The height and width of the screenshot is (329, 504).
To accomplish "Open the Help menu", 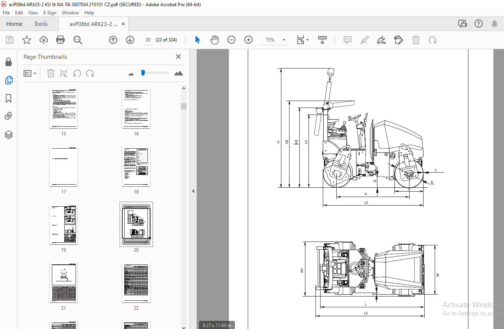I will click(89, 12).
